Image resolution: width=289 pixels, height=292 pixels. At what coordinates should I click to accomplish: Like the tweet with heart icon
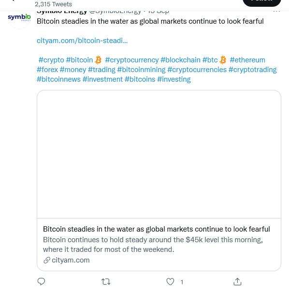(170, 281)
